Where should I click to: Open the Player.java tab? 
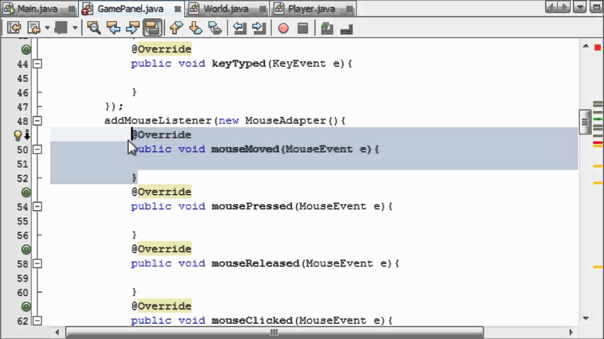point(314,8)
